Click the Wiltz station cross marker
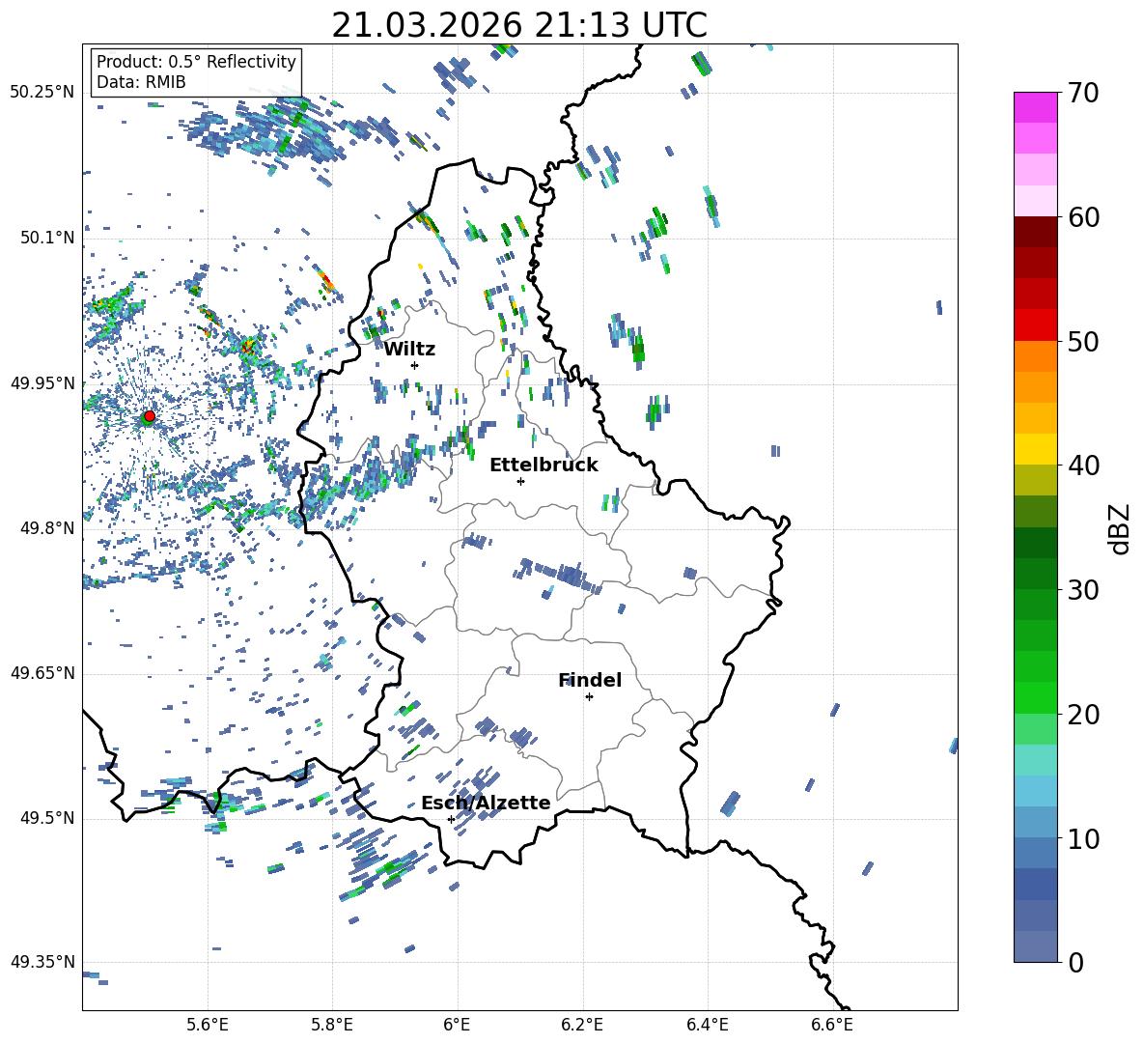Viewport: 1143px width, 1044px height. (414, 365)
